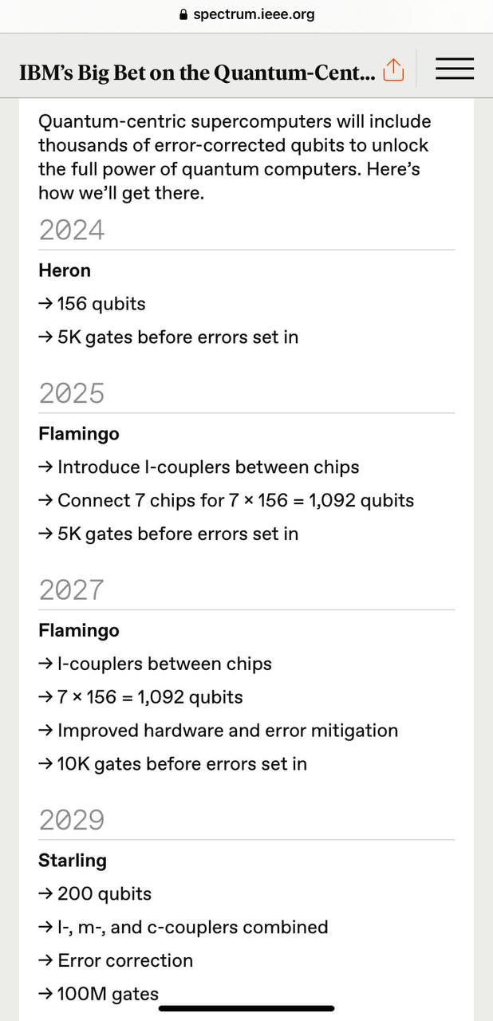493x1021 pixels.
Task: Tap the lock icon beside spectrum.ieee.org
Action: [x=183, y=14]
